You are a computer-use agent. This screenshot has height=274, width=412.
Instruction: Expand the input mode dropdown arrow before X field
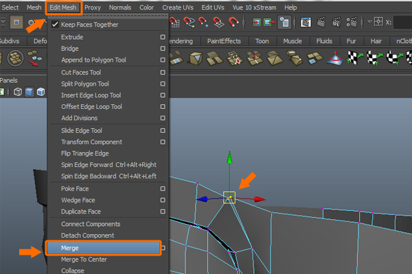coord(370,22)
